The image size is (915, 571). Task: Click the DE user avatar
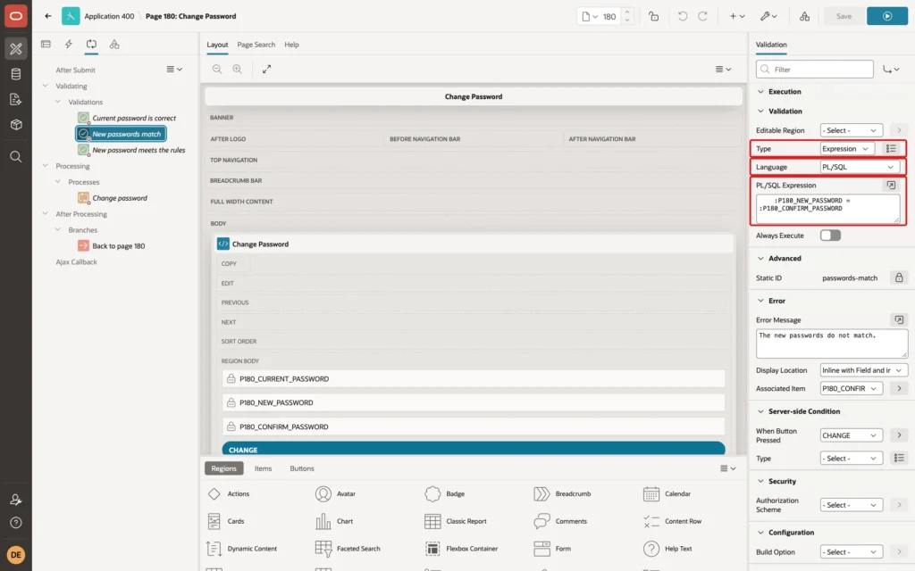pyautogui.click(x=16, y=555)
